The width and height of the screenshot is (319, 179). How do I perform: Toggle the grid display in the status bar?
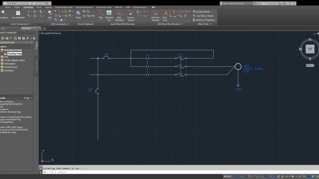pos(234,177)
